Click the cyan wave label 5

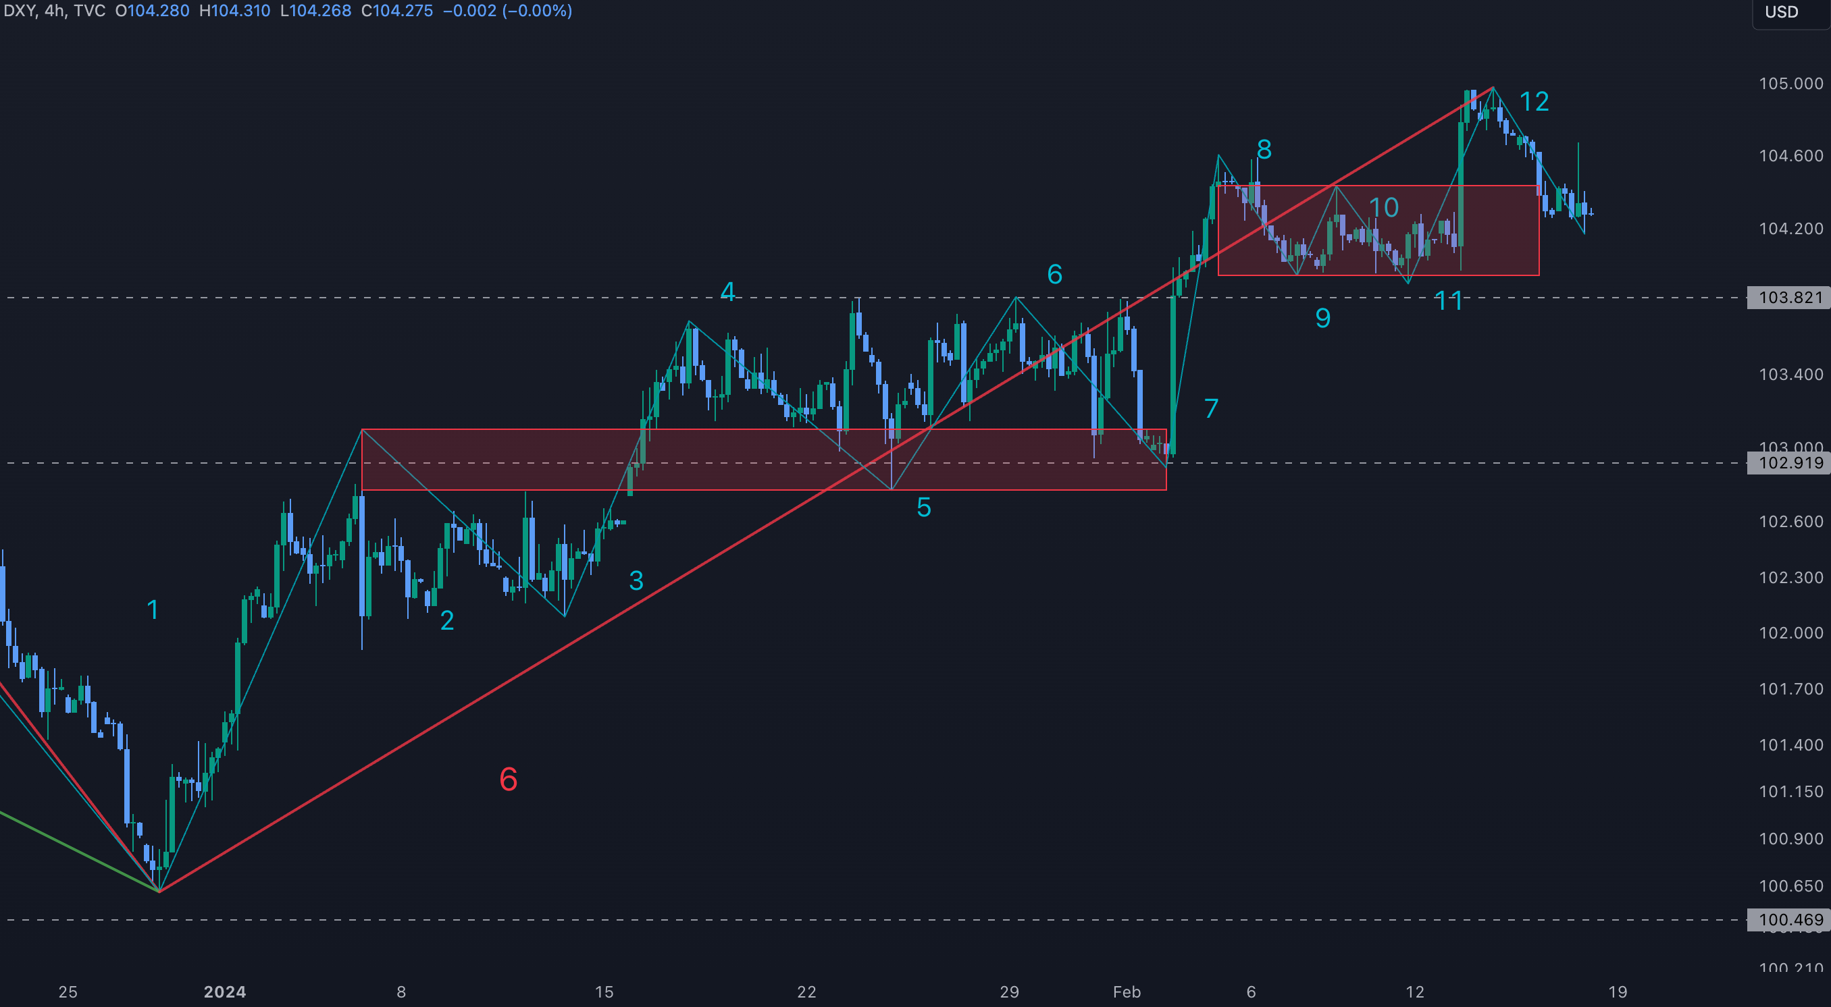pyautogui.click(x=923, y=507)
